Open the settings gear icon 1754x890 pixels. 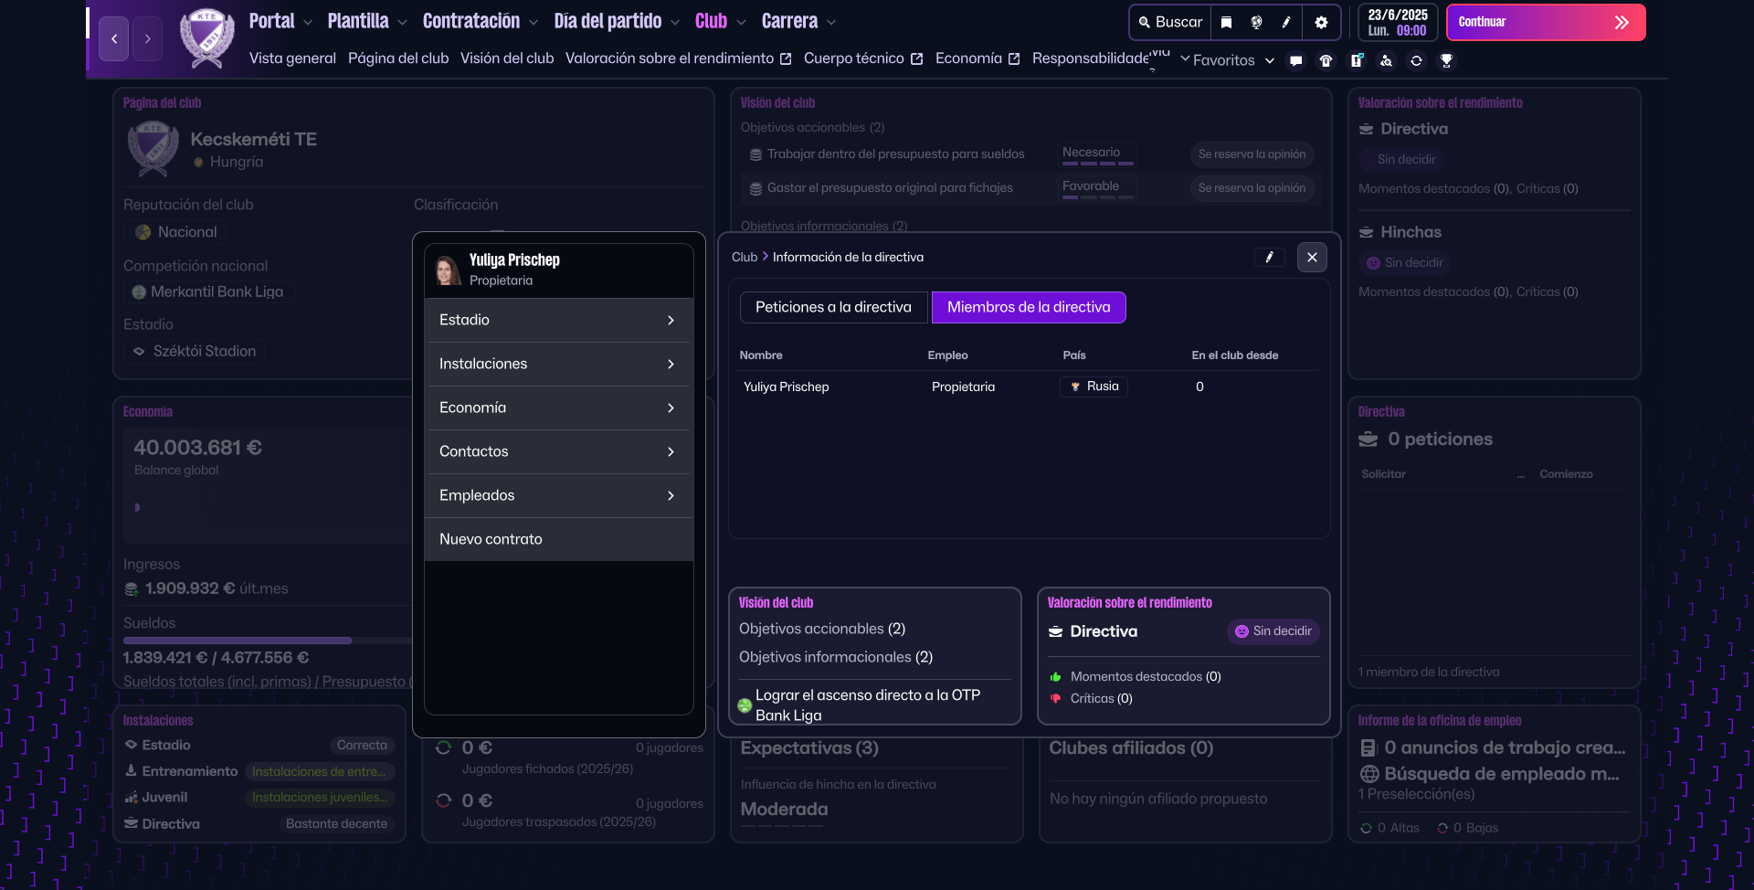tap(1321, 22)
